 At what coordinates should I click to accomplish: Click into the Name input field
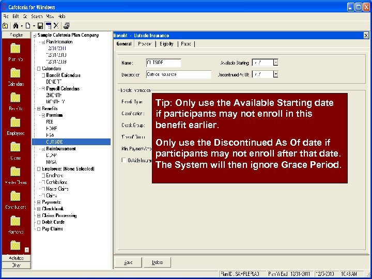point(163,63)
